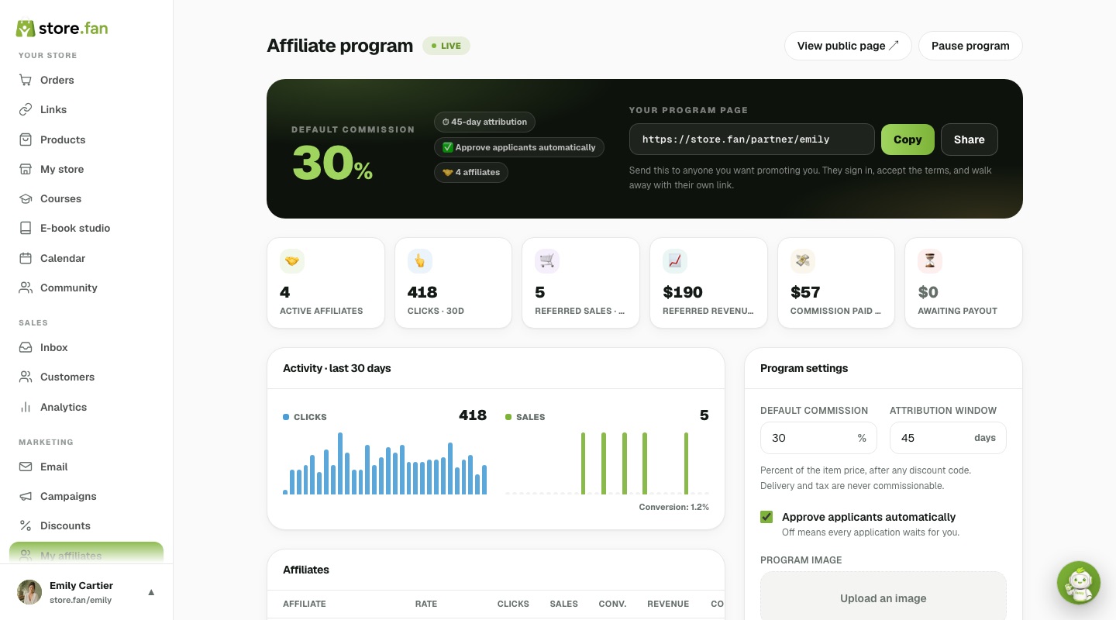Screen dimensions: 1116x620
Task: Click the Conversion: 1.2% text
Action: [x=673, y=507]
